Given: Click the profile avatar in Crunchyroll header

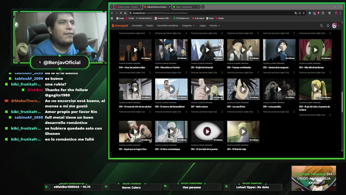Looking at the screenshot, I should point(334,25).
